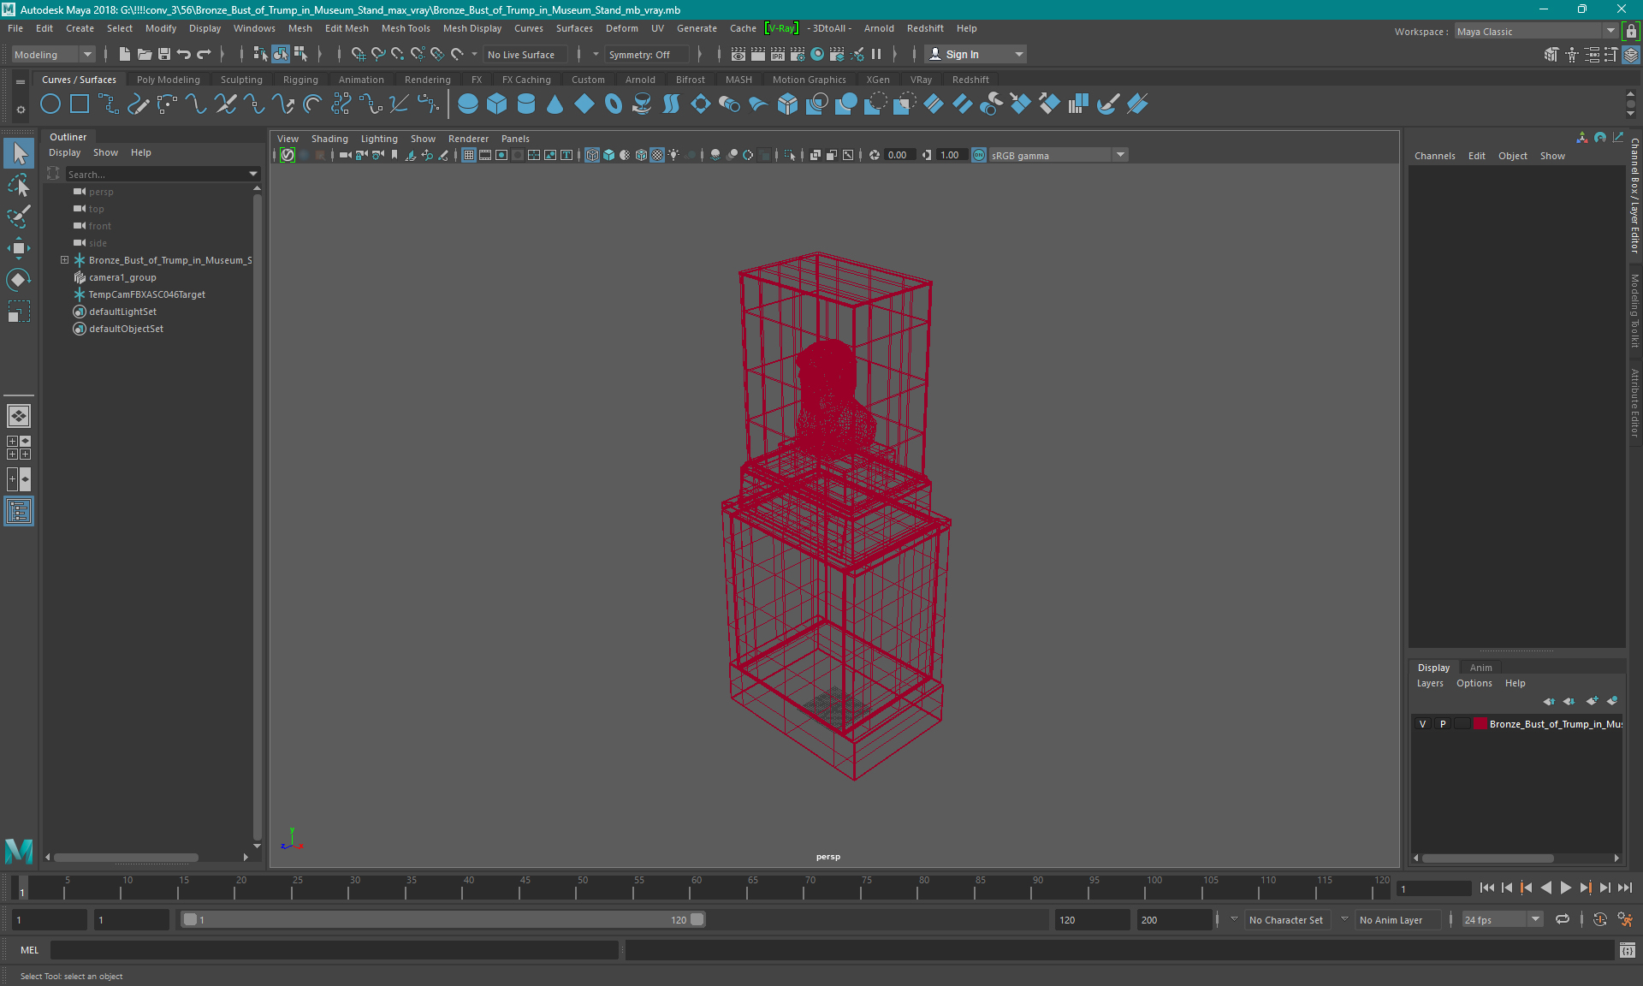Open the Mesh Tools menu

point(406,28)
